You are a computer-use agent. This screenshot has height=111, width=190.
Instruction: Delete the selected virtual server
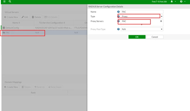(36, 17)
